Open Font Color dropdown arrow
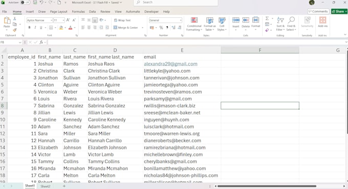This screenshot has width=348, height=189. click(x=75, y=28)
